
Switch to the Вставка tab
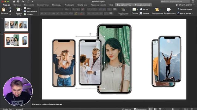(17, 5)
